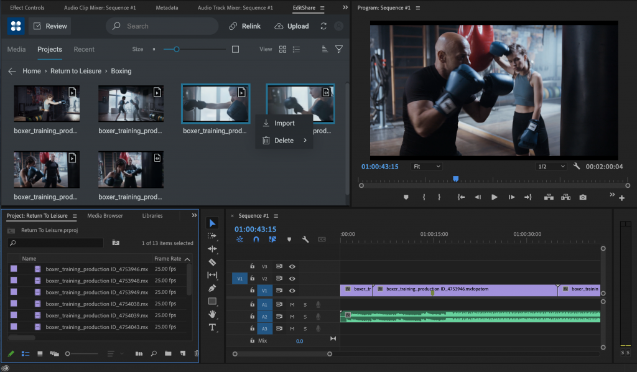Image resolution: width=637 pixels, height=372 pixels.
Task: Open the Captions CC icon
Action: [x=322, y=239]
